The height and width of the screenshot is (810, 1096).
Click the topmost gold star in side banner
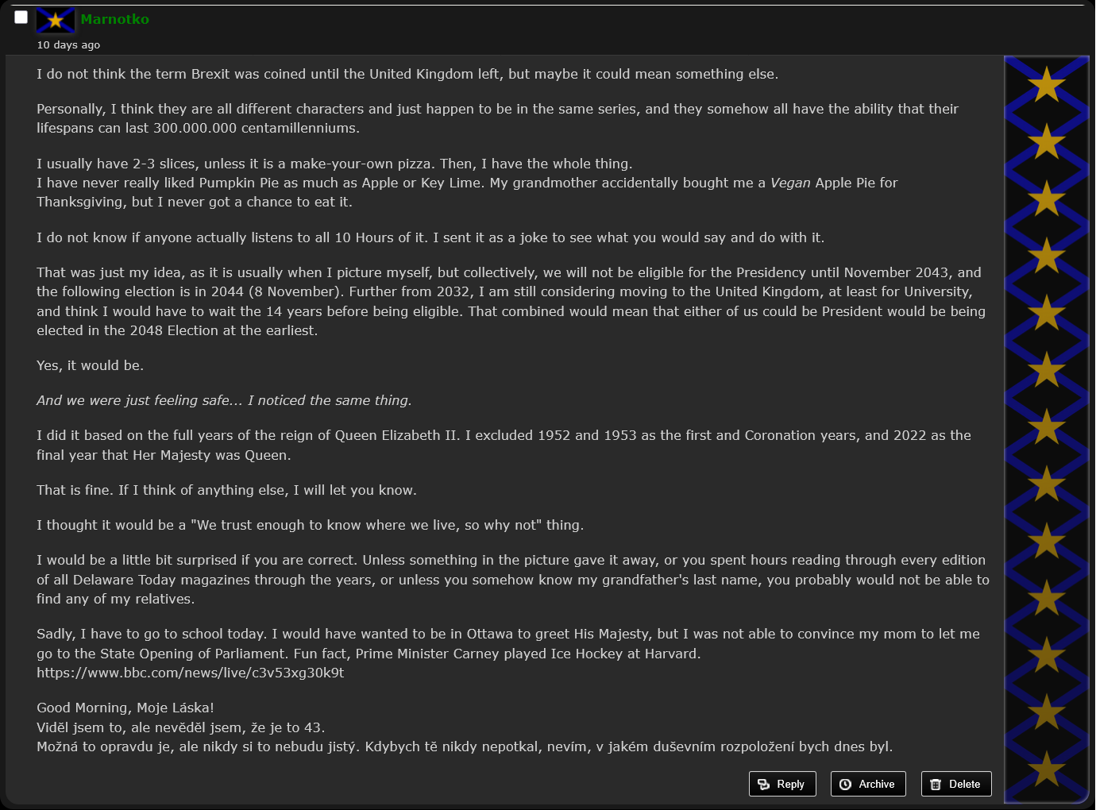(x=1047, y=84)
